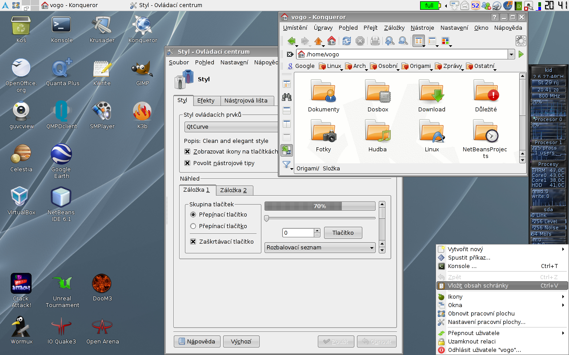Expand the Ostatní bookmarks folder
This screenshot has width=569, height=355.
tap(481, 66)
